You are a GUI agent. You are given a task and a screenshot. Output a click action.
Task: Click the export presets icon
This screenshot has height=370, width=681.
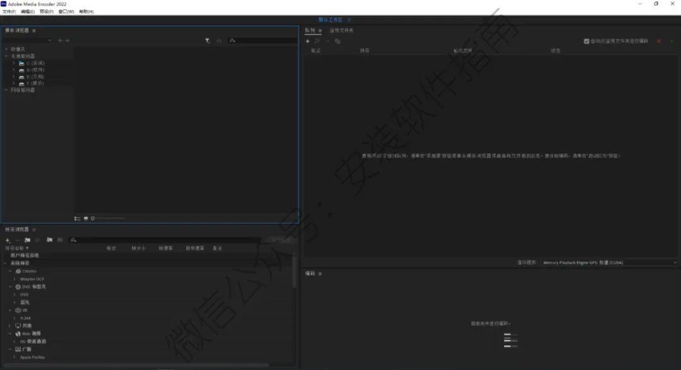(60, 240)
